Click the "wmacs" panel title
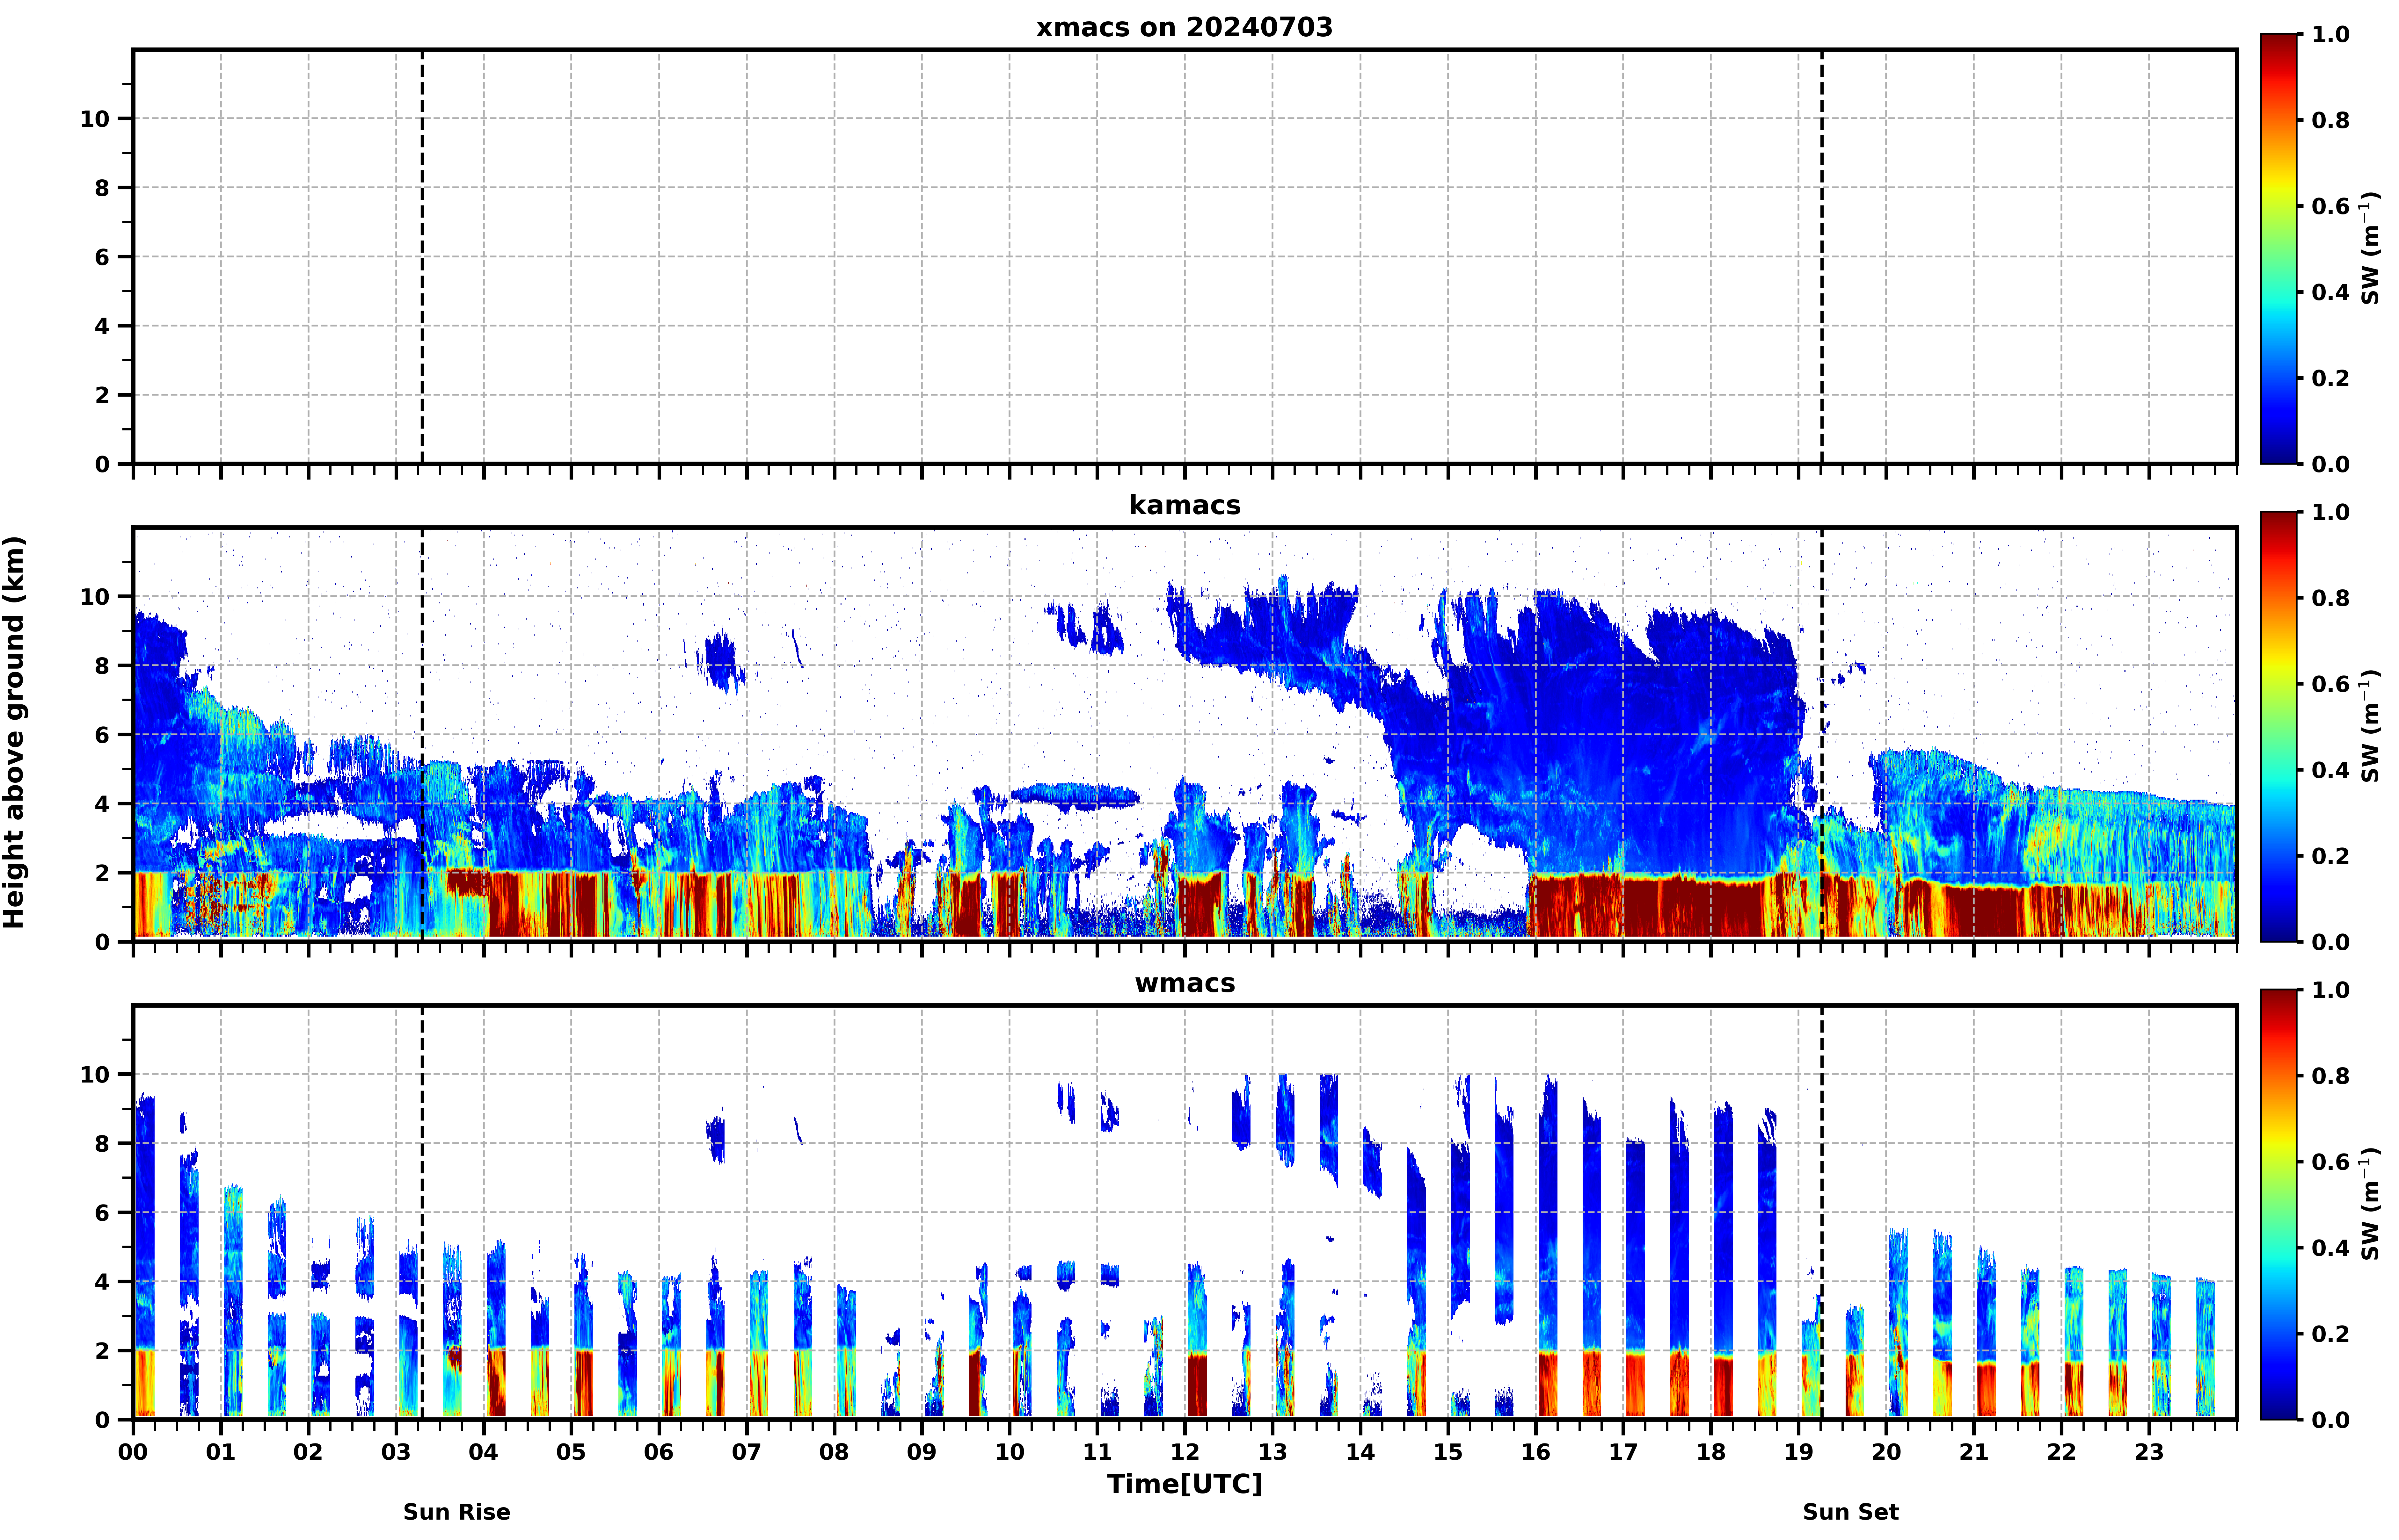The height and width of the screenshot is (1540, 2399). point(1185,983)
